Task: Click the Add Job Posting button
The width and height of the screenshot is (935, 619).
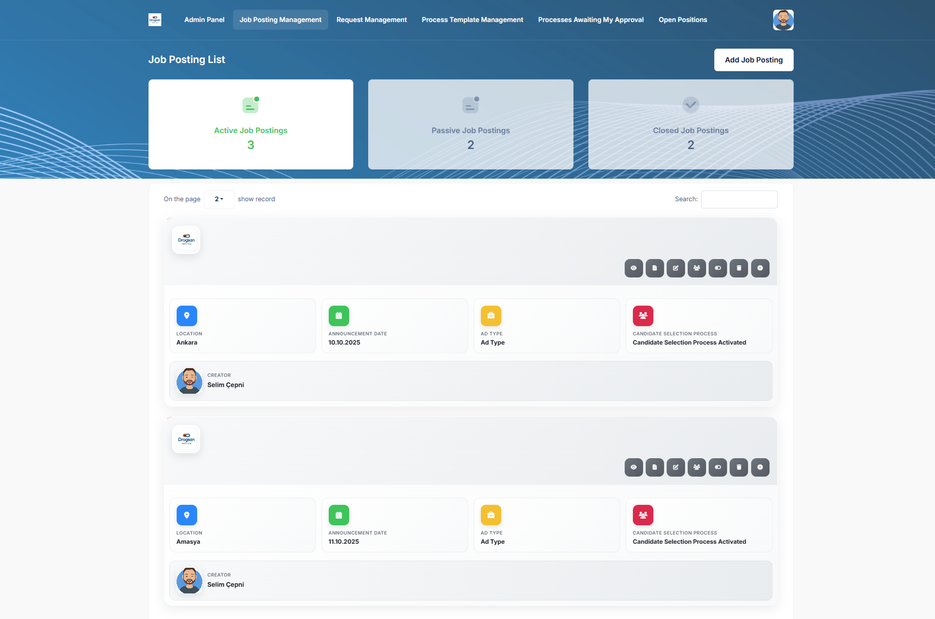Action: 753,60
